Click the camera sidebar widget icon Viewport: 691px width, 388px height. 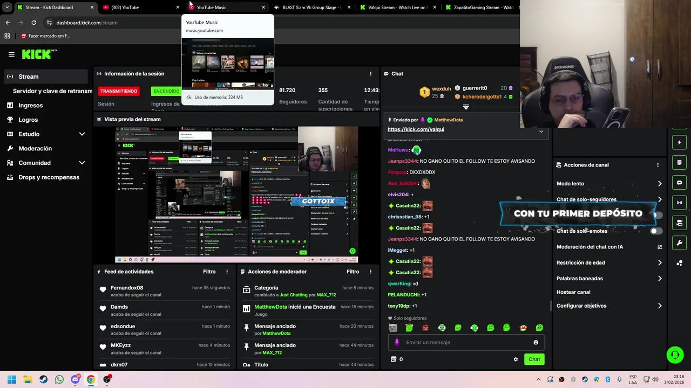coord(679,223)
